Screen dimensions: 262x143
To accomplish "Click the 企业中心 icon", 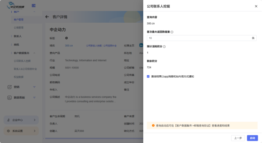I will [x=8, y=120].
